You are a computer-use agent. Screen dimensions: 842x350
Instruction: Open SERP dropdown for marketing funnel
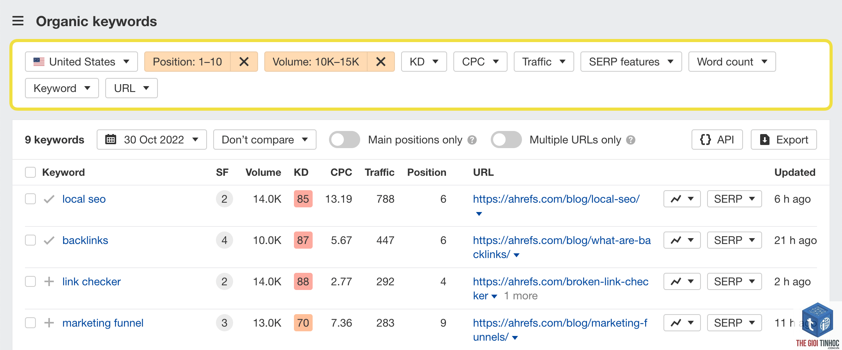(734, 323)
